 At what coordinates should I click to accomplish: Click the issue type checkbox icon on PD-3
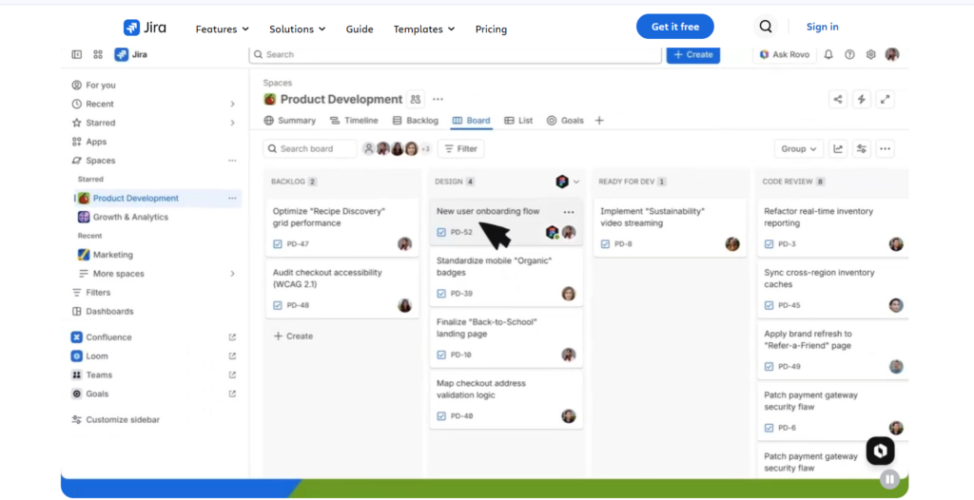click(x=769, y=244)
